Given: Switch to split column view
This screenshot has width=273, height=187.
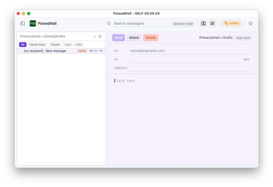Looking at the screenshot, I should tap(203, 23).
